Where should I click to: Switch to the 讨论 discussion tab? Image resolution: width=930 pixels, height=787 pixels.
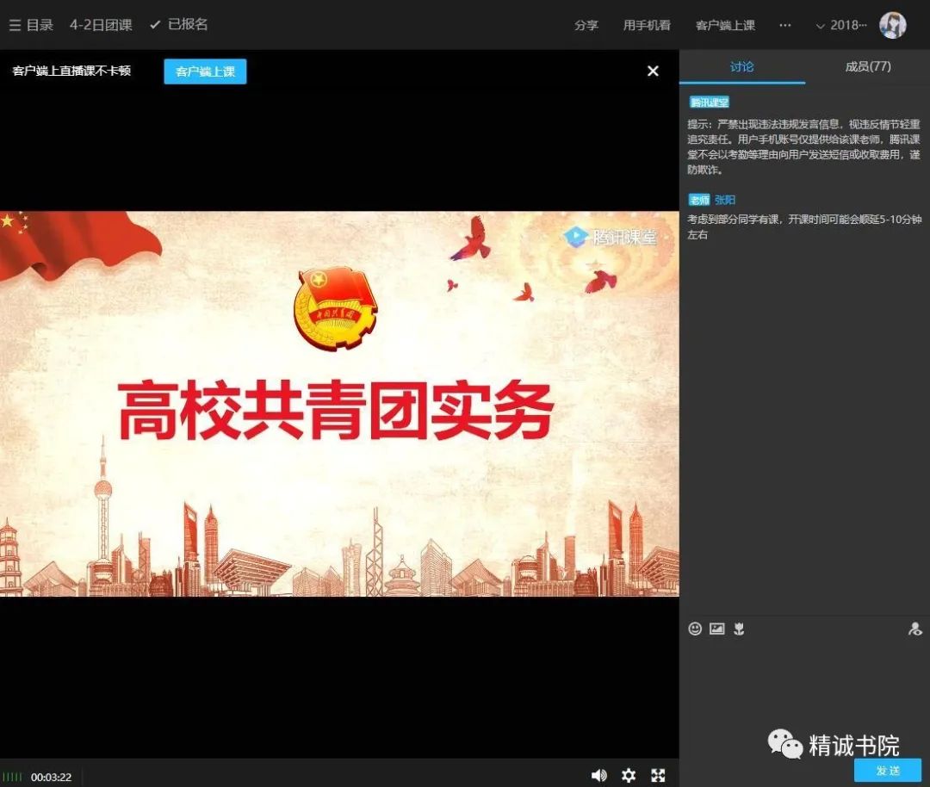coord(741,66)
